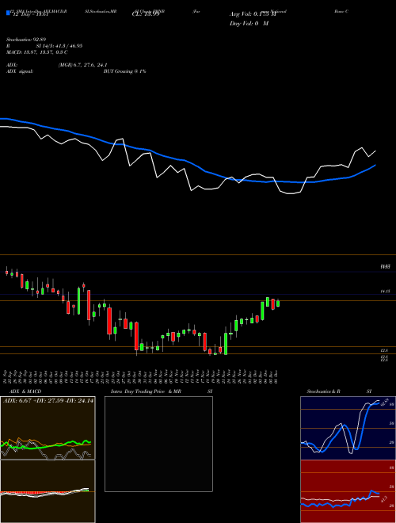The width and height of the screenshot is (396, 523).
Task: Open the empty Intra Day Trading Price panel
Action: [x=158, y=444]
